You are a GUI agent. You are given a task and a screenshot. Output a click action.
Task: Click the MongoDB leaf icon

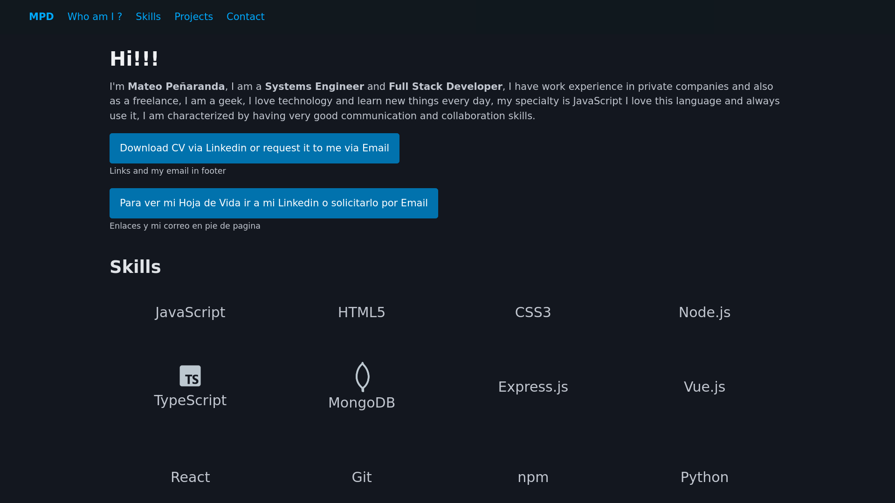(x=362, y=377)
